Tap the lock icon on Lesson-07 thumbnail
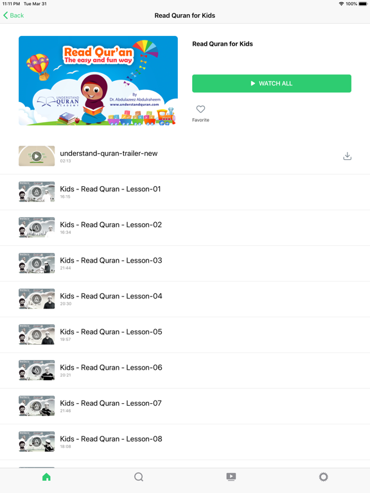 click(37, 406)
